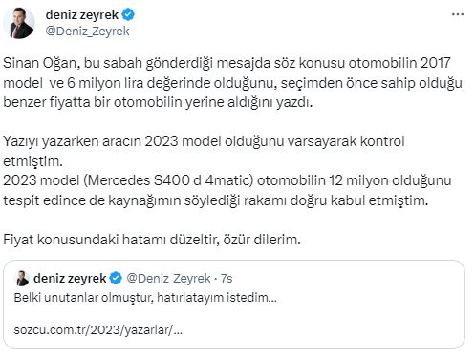Open the quoted tweet's 7s timestamp
This screenshot has width=475, height=358.
click(227, 279)
